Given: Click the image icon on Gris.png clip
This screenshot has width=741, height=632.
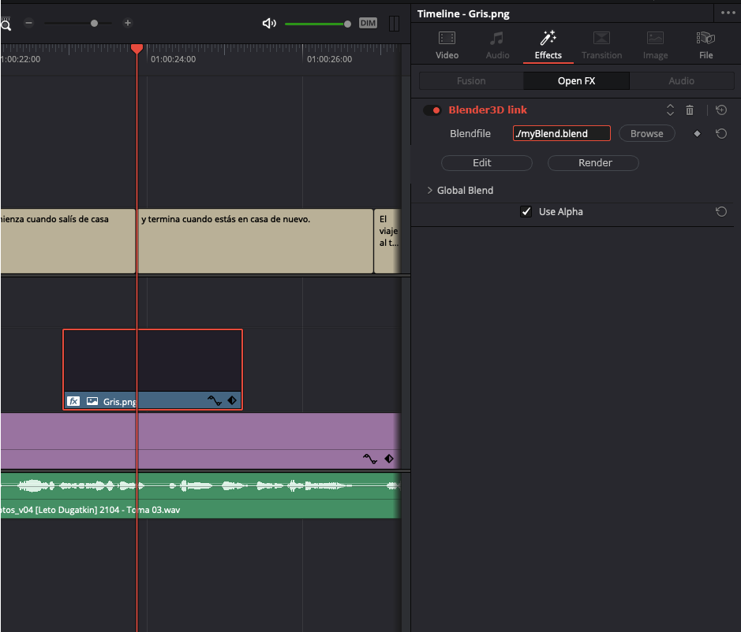Looking at the screenshot, I should coord(92,401).
